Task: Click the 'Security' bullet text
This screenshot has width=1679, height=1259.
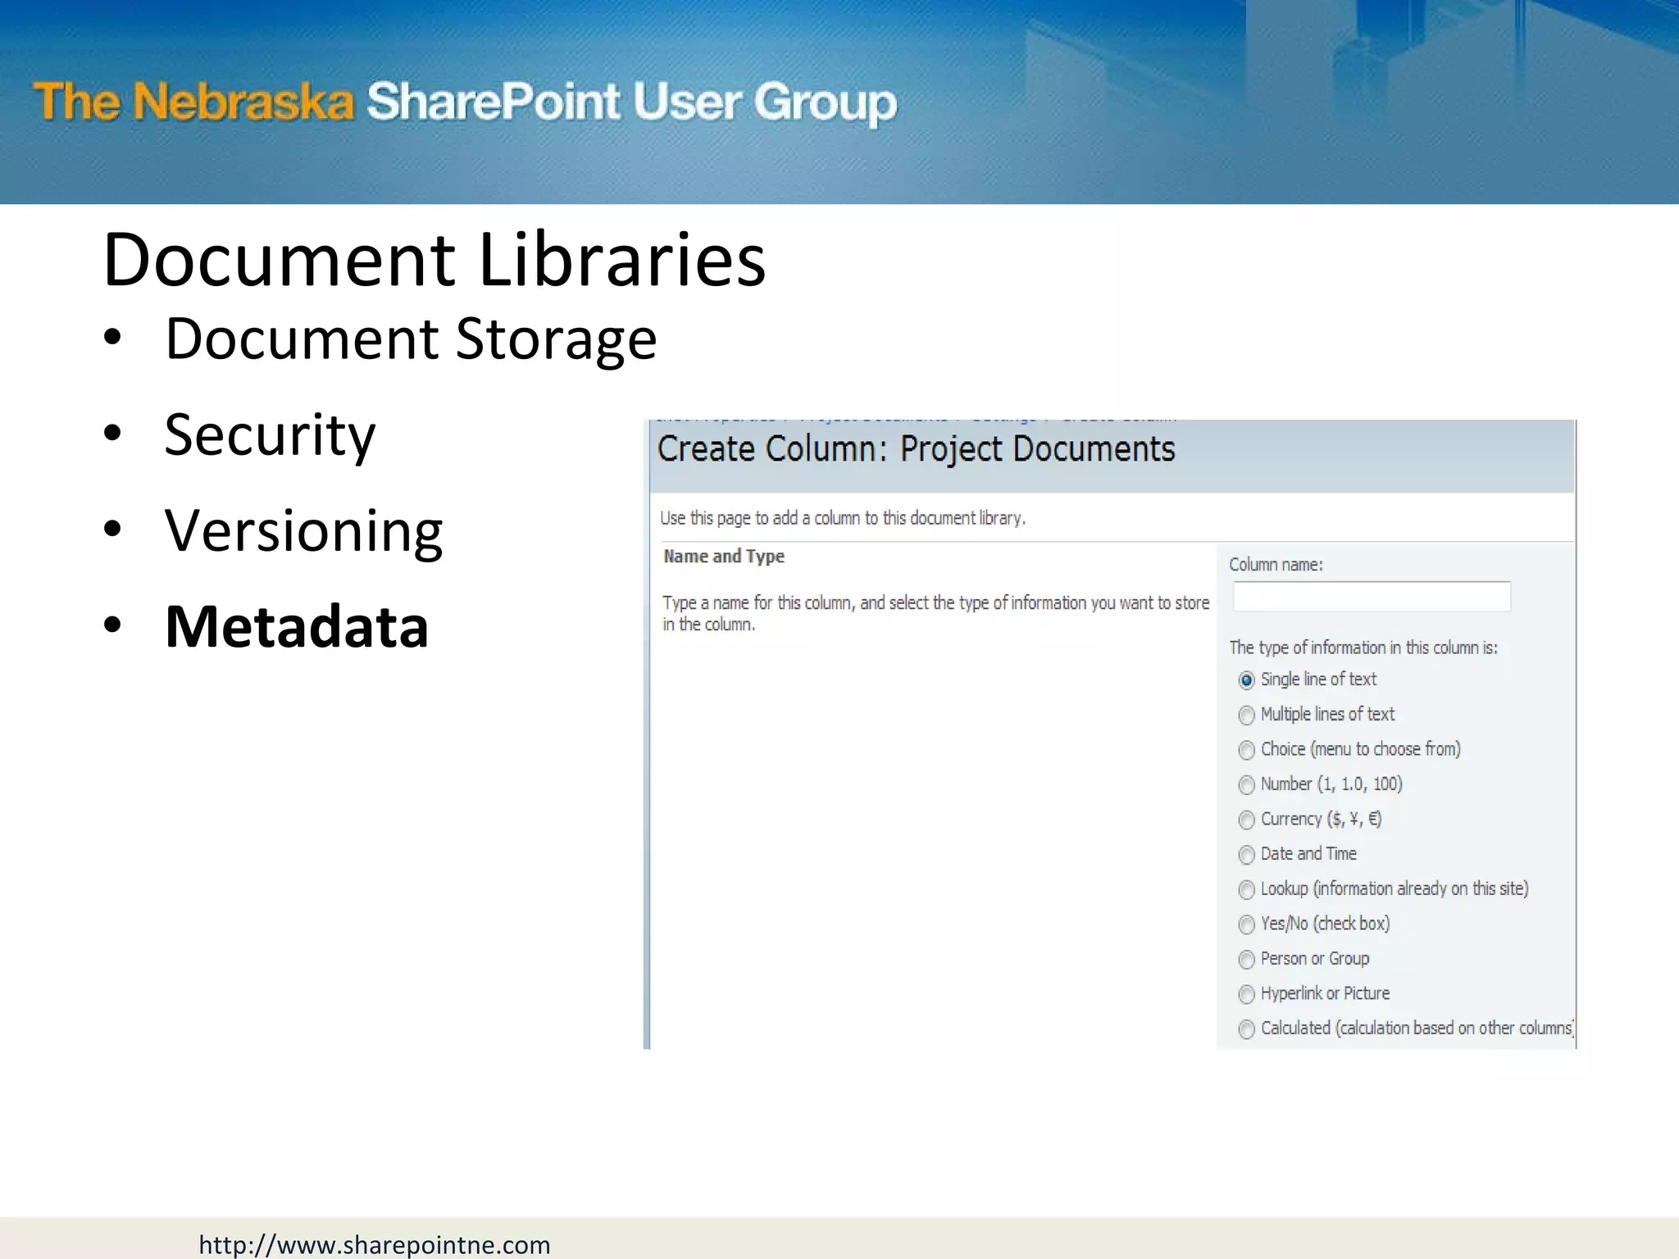Action: [270, 435]
